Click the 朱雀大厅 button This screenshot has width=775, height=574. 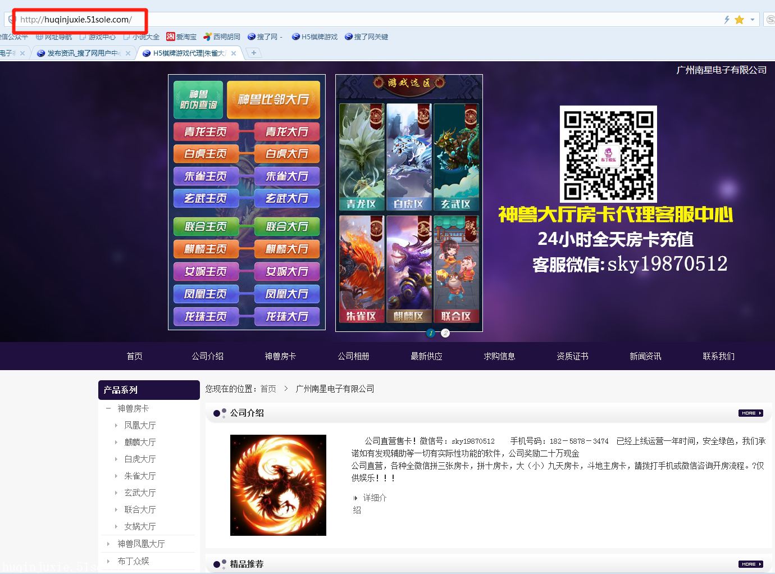pyautogui.click(x=287, y=176)
